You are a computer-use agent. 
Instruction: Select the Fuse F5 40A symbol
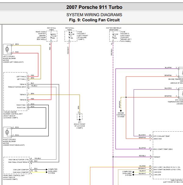point(113,36)
